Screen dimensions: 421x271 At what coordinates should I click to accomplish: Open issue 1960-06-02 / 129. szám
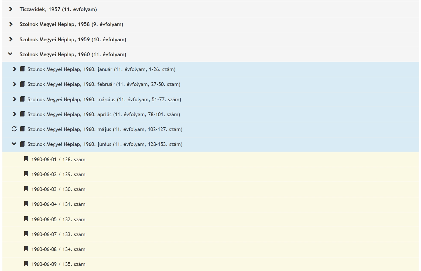[58, 174]
